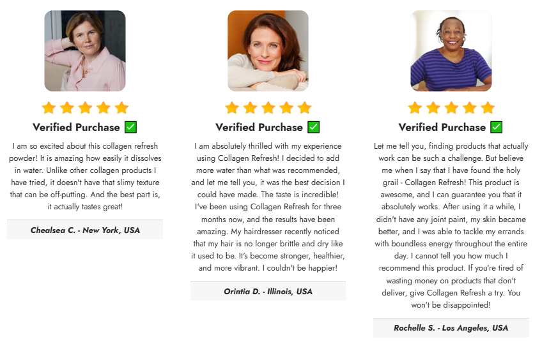
Task: Open the woman in pink blouse photo
Action: pos(85,51)
